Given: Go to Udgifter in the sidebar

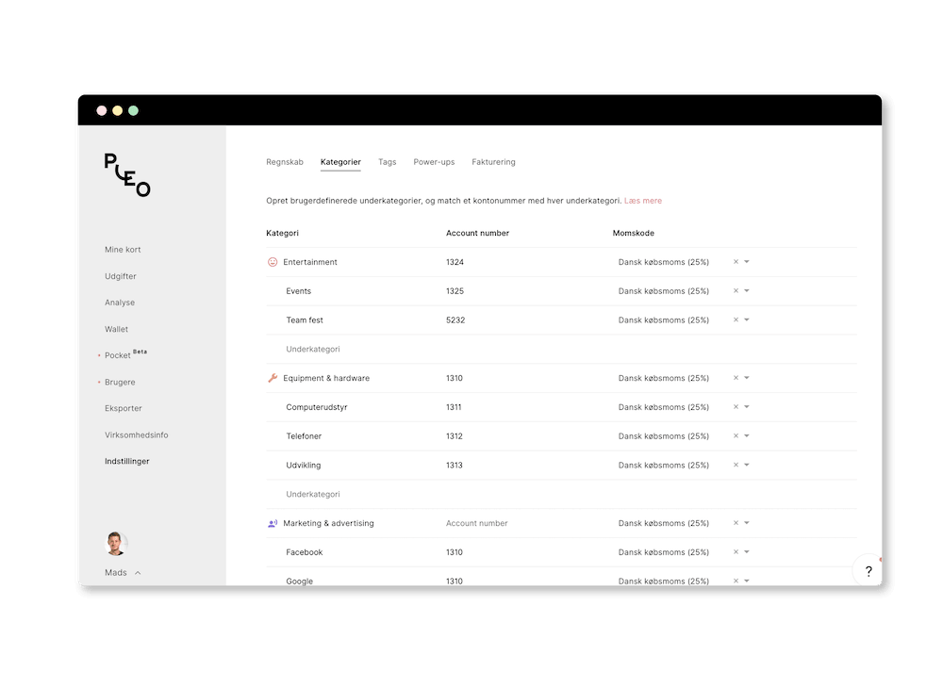Looking at the screenshot, I should pyautogui.click(x=121, y=276).
